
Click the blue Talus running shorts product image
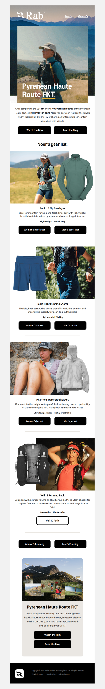coord(30,273)
